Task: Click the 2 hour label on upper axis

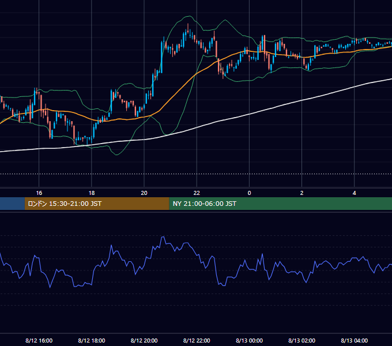Action: [x=301, y=193]
